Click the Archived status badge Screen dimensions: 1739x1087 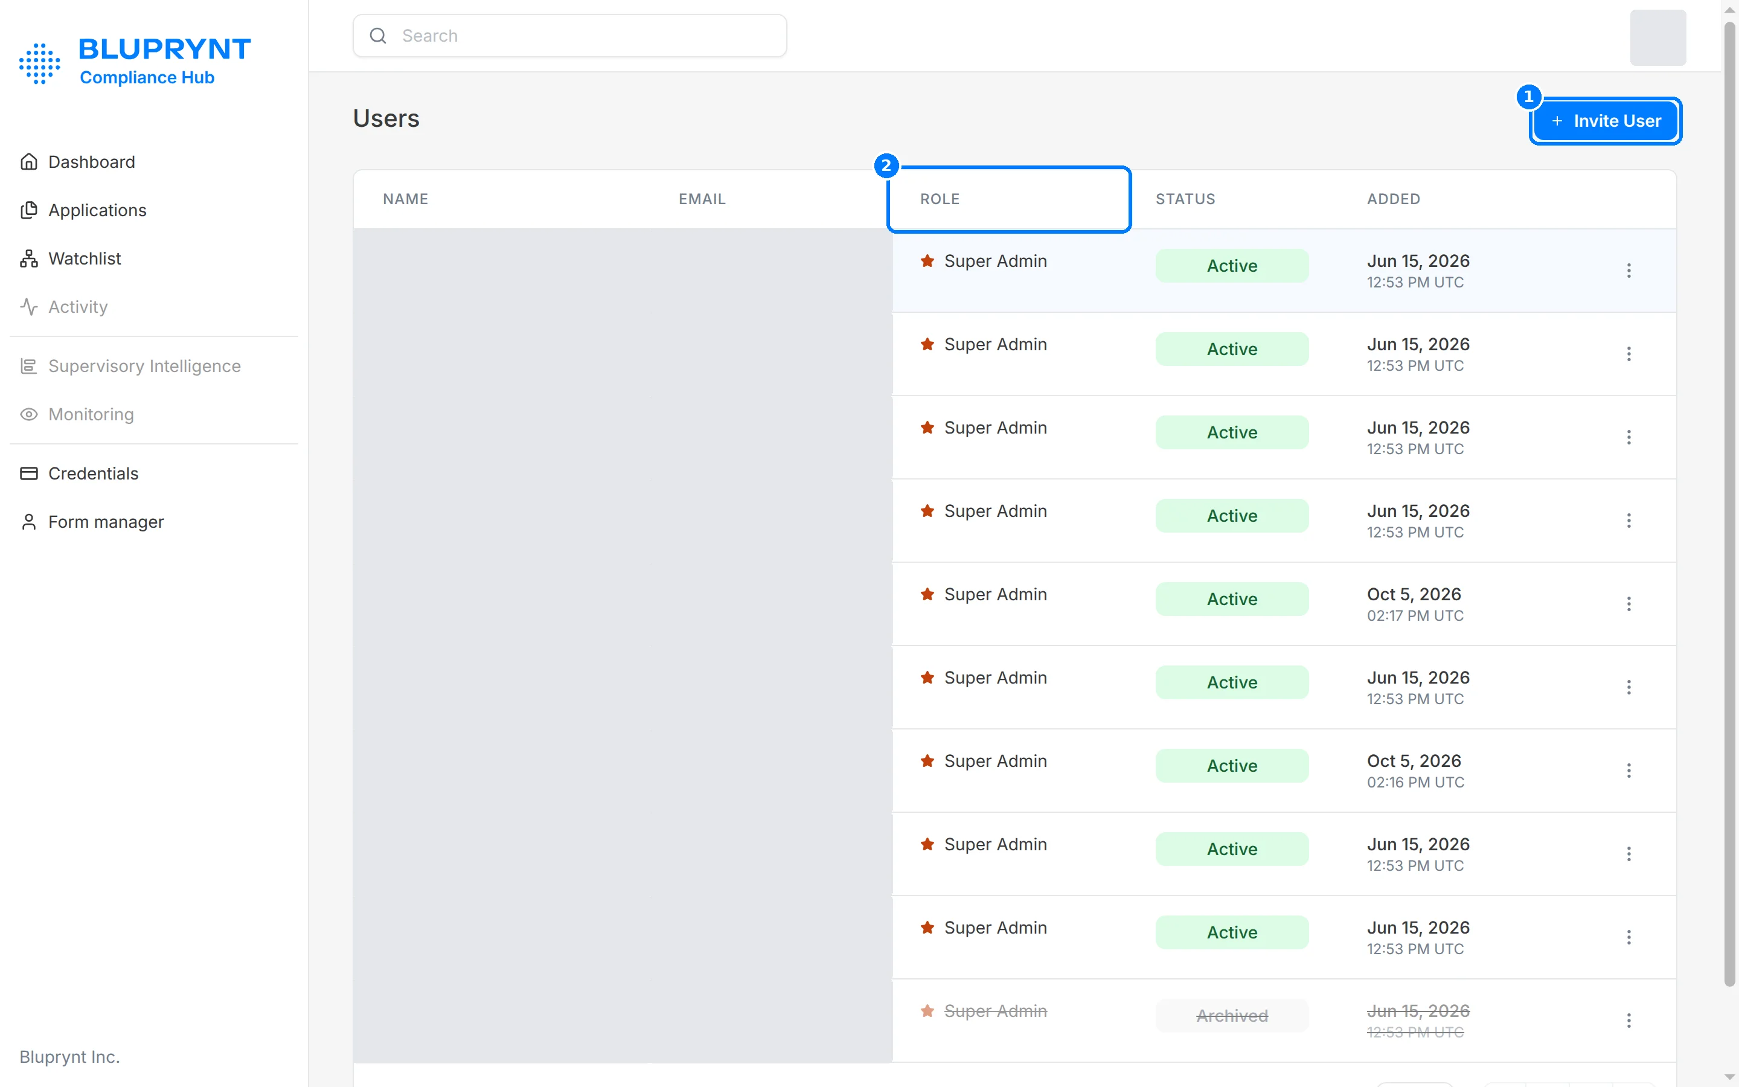[x=1232, y=1016]
